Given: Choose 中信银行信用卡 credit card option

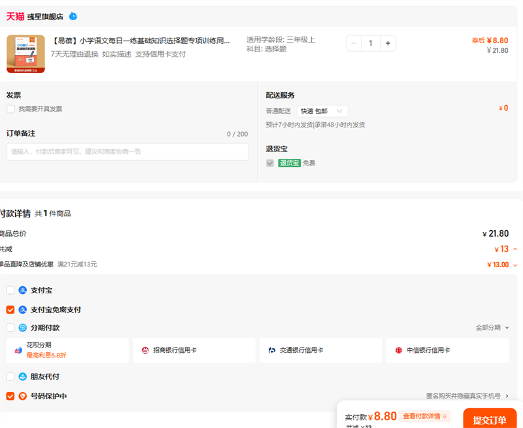Looking at the screenshot, I should pyautogui.click(x=447, y=350).
